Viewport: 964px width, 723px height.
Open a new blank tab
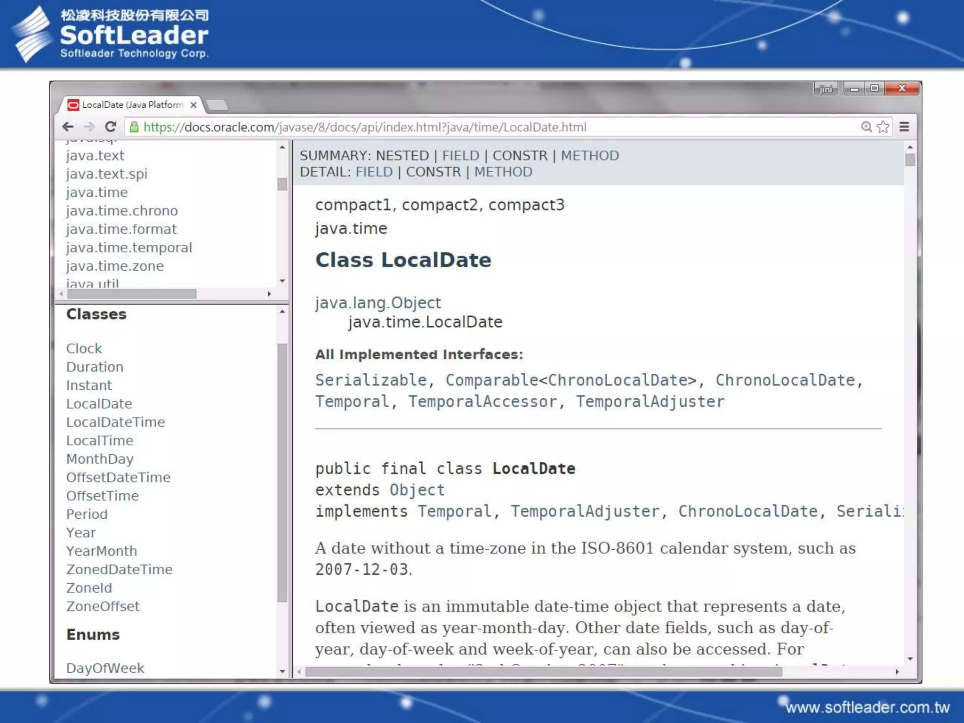pyautogui.click(x=217, y=104)
